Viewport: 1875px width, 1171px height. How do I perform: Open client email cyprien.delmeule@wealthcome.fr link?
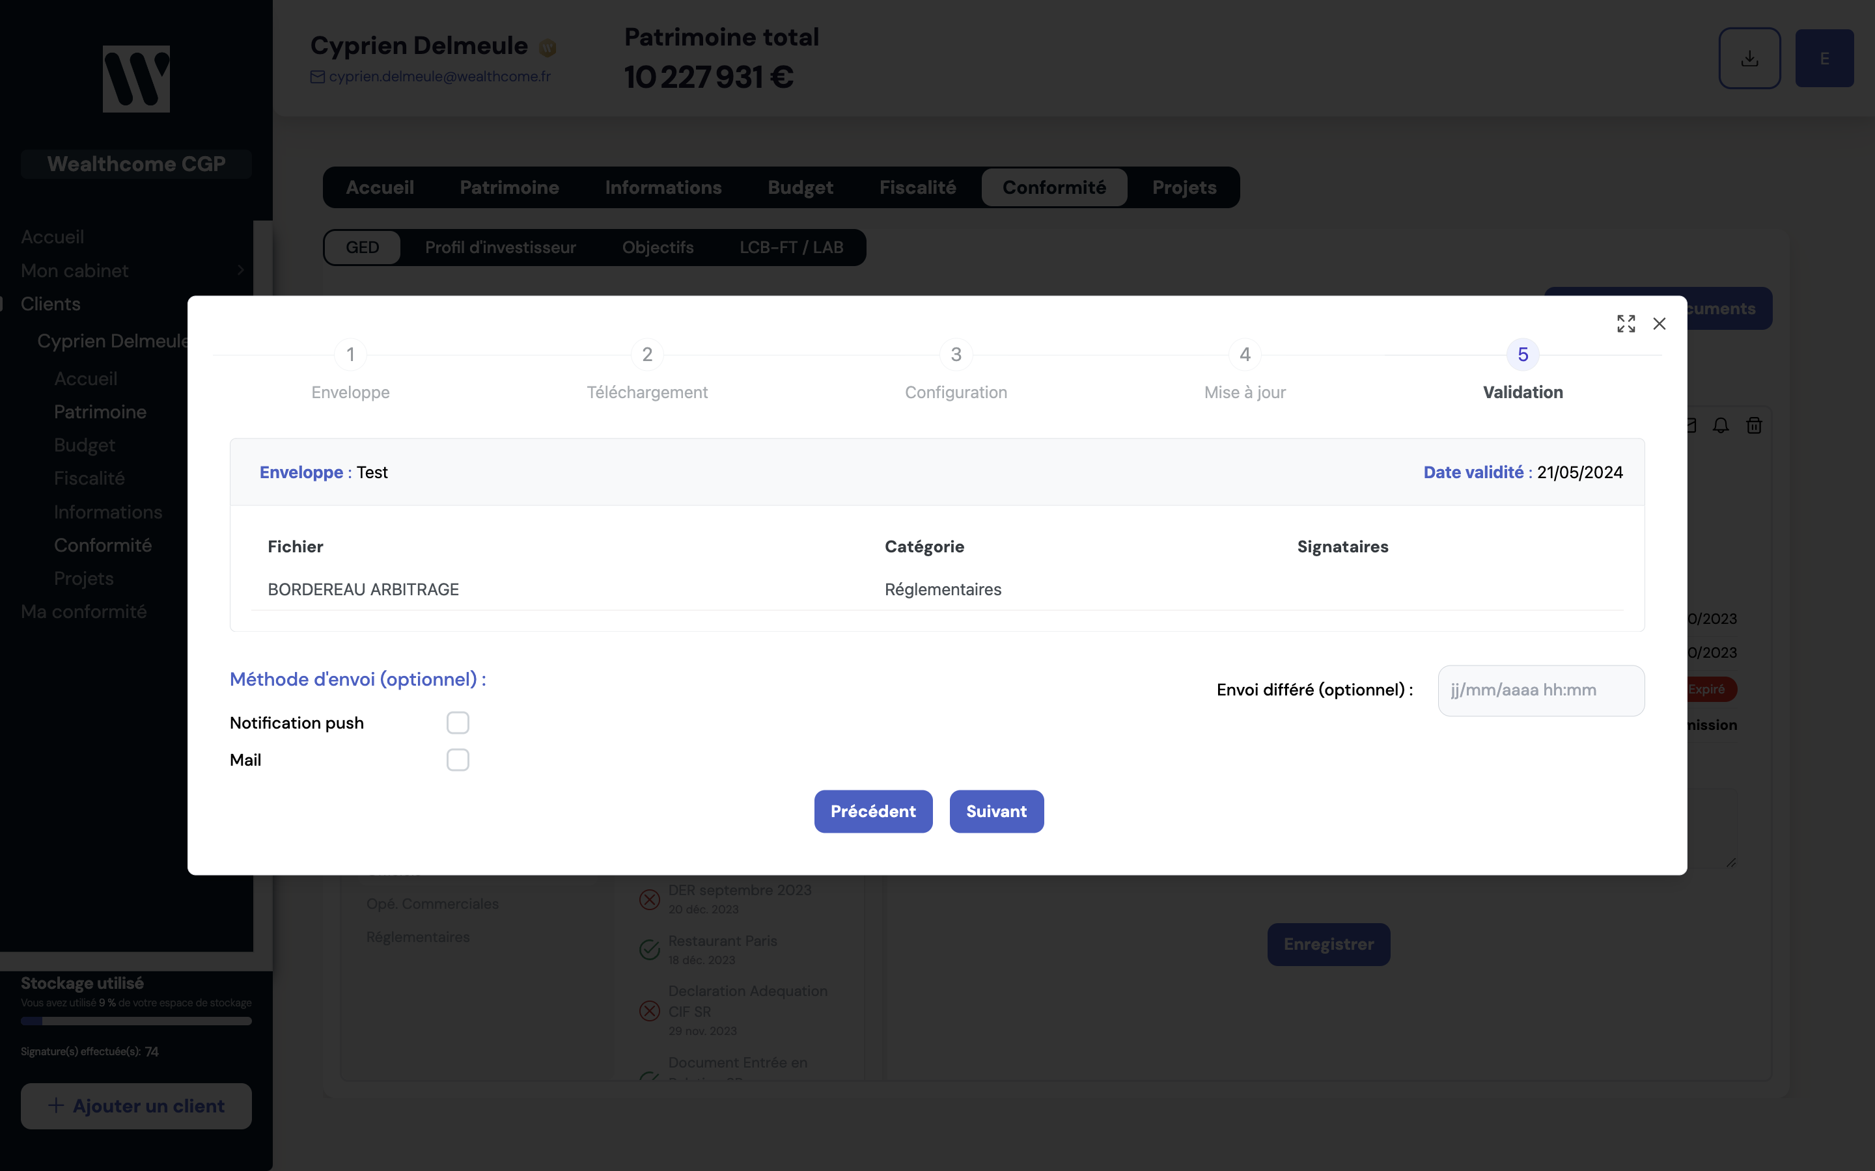[439, 77]
